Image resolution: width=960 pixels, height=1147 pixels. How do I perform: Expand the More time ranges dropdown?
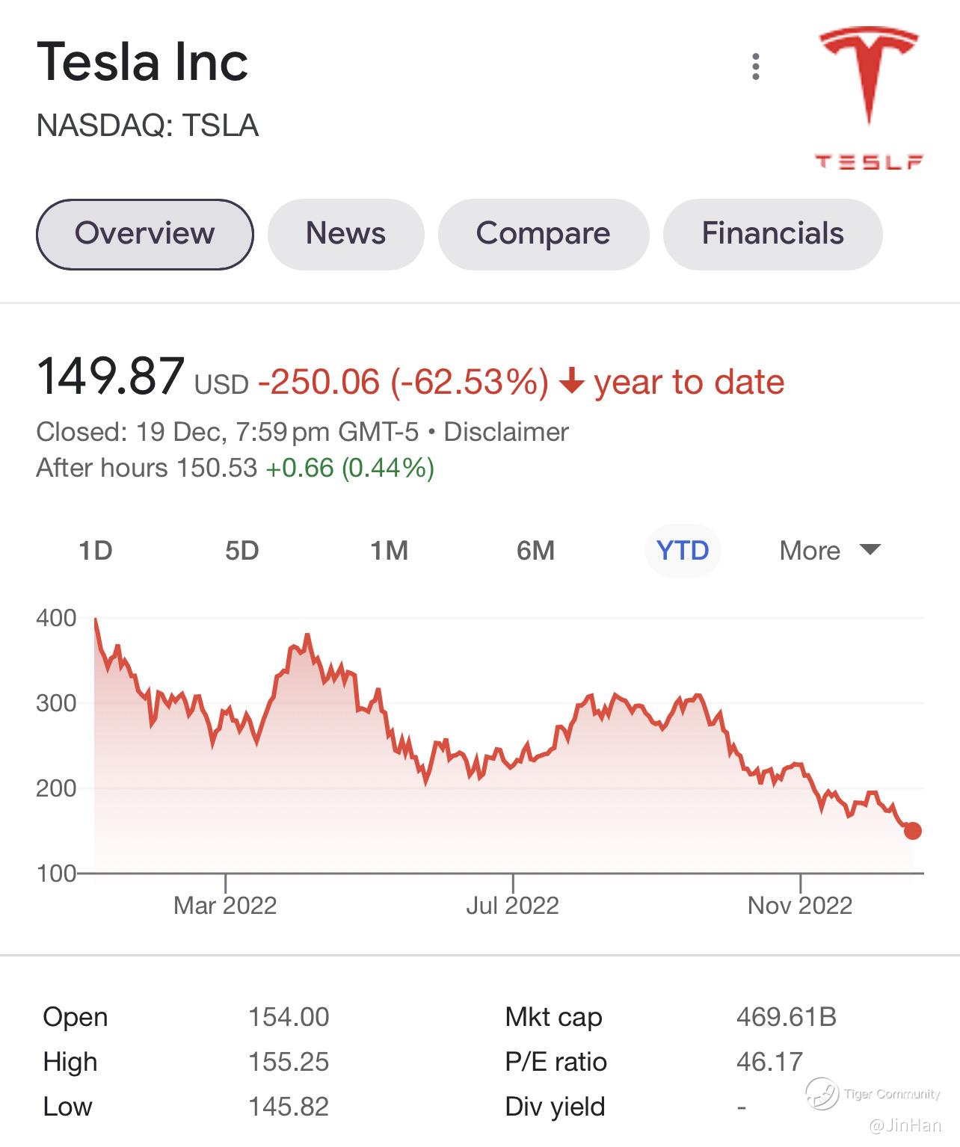coord(829,551)
